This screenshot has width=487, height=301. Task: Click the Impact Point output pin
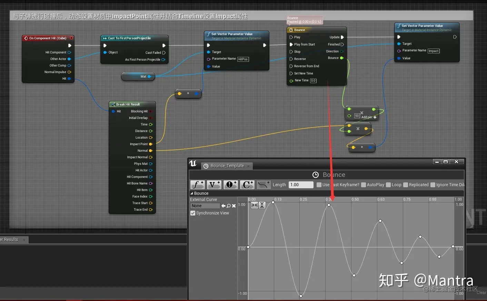150,144
